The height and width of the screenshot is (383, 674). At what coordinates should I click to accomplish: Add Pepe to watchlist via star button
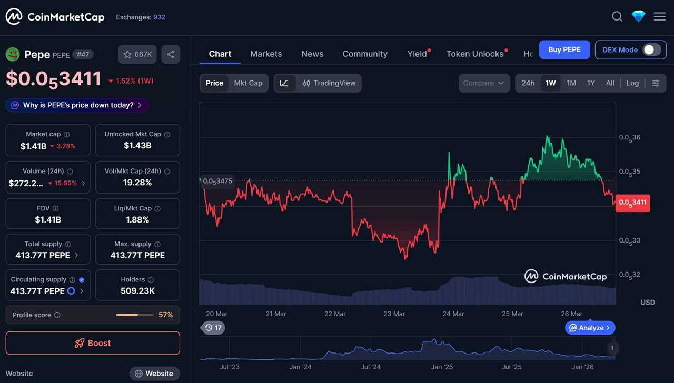137,54
